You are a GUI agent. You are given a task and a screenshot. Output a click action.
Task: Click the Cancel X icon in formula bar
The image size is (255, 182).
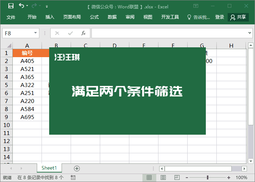[x=57, y=33]
